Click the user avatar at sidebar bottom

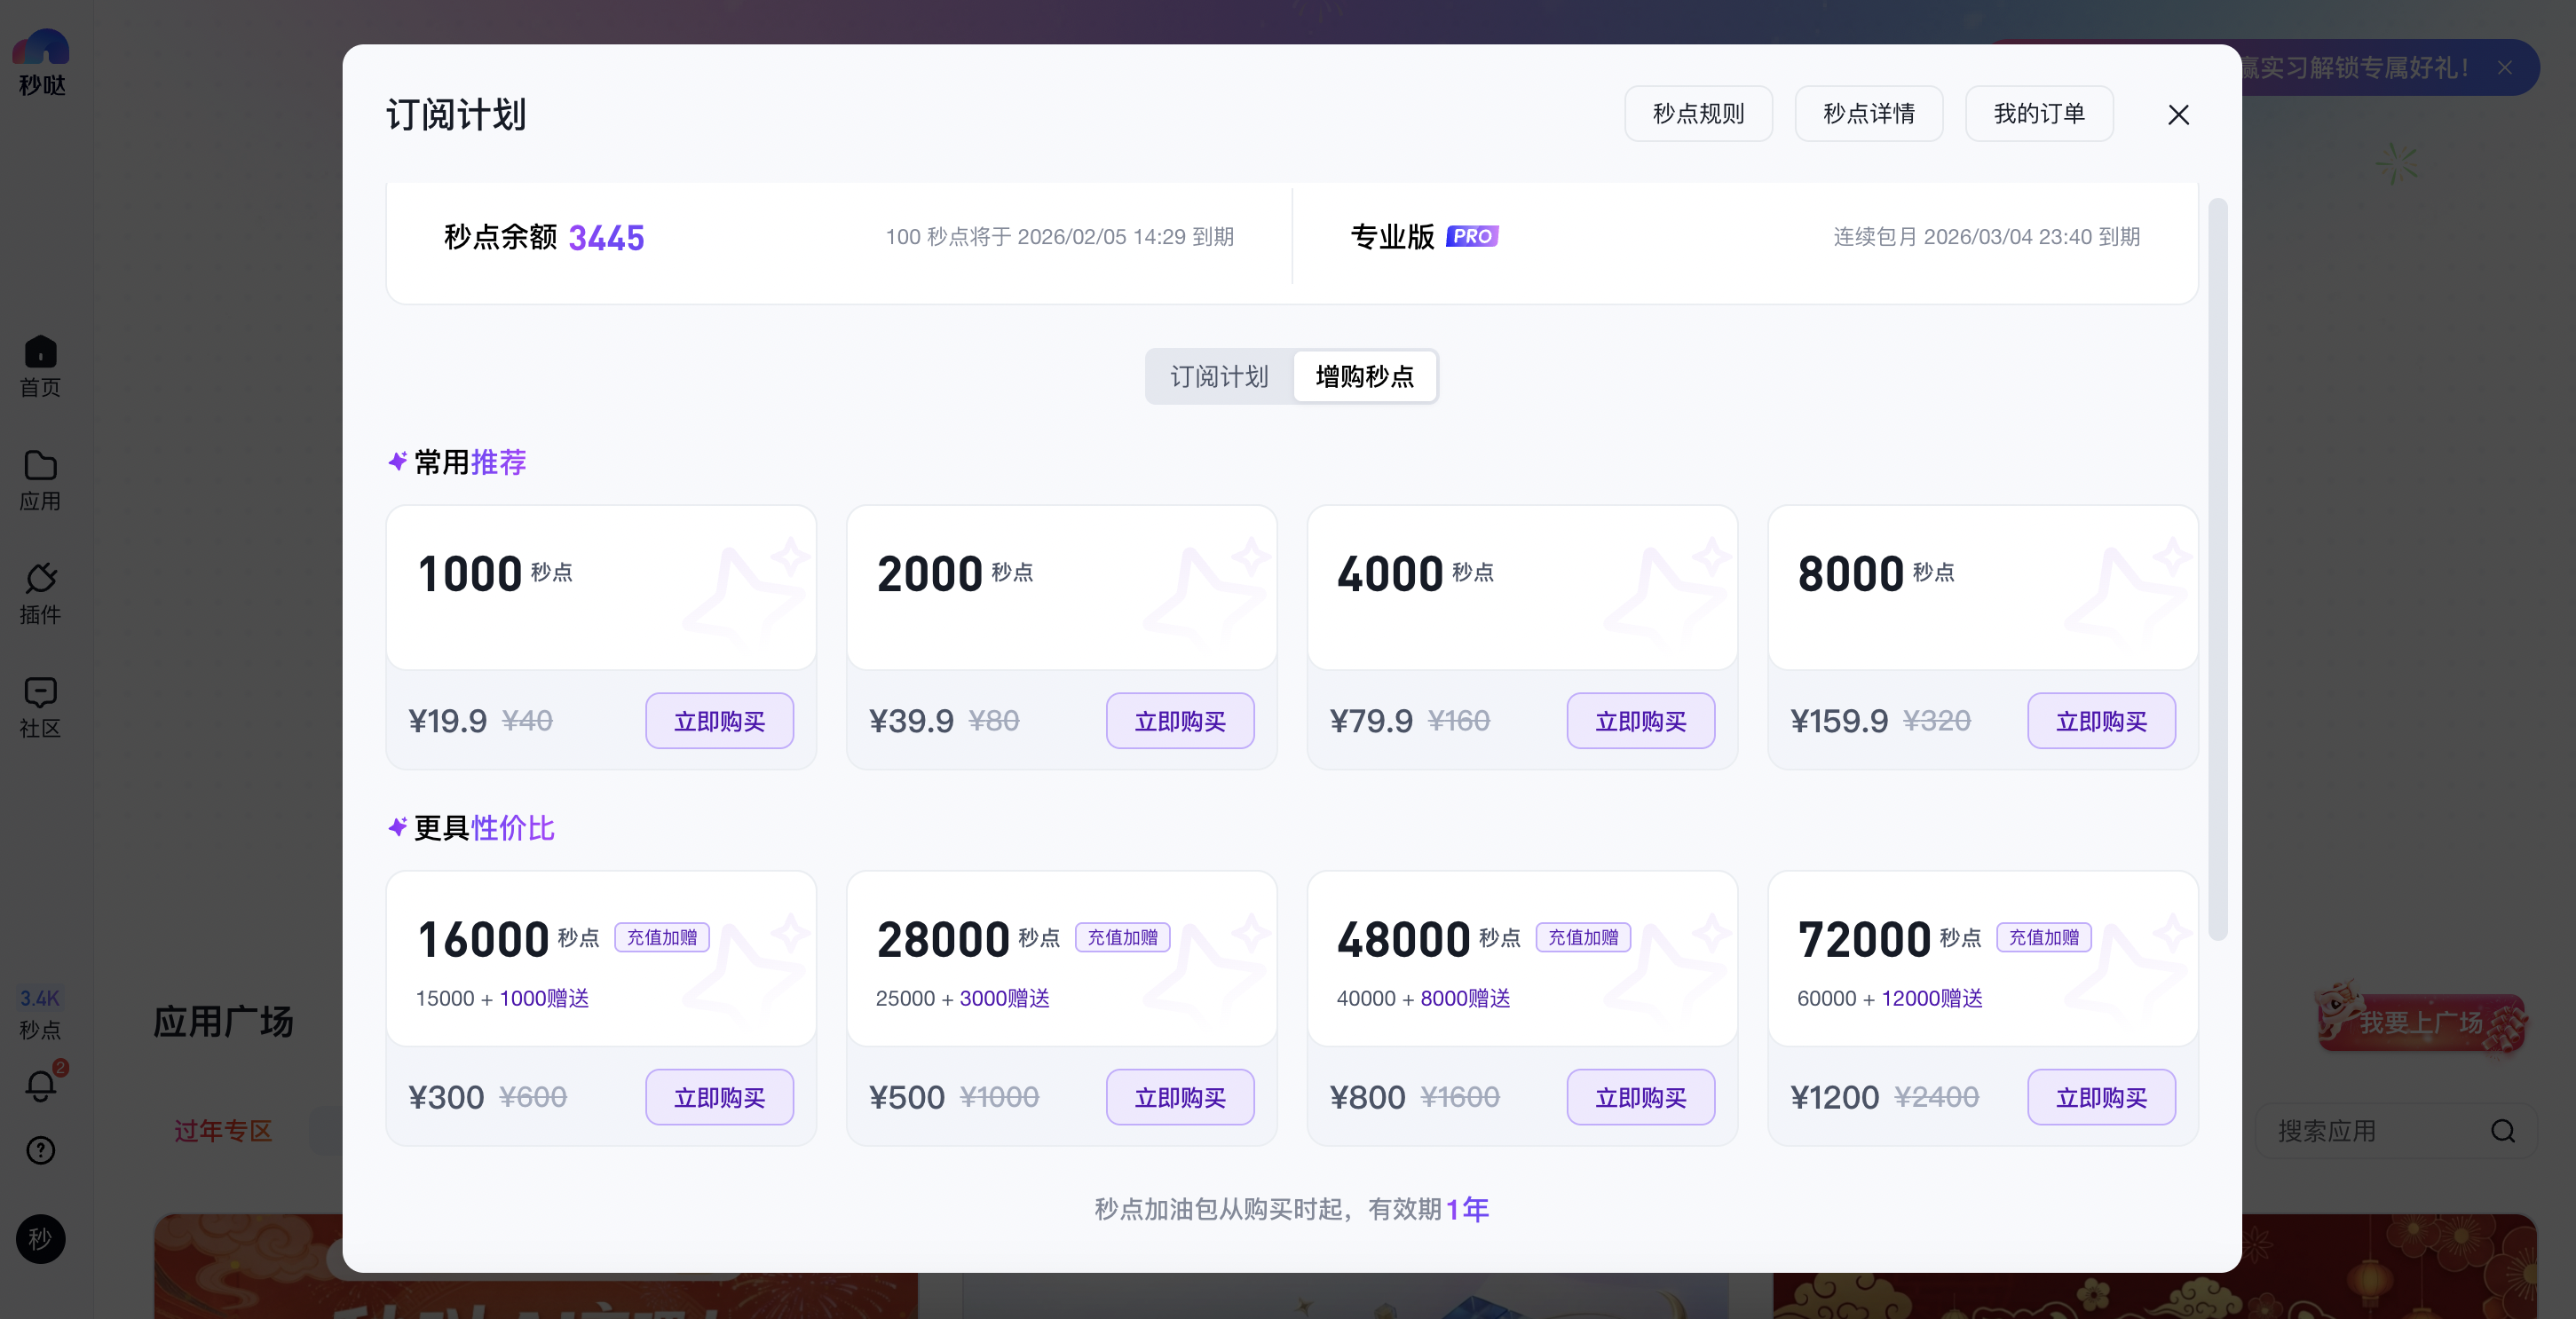click(x=40, y=1239)
